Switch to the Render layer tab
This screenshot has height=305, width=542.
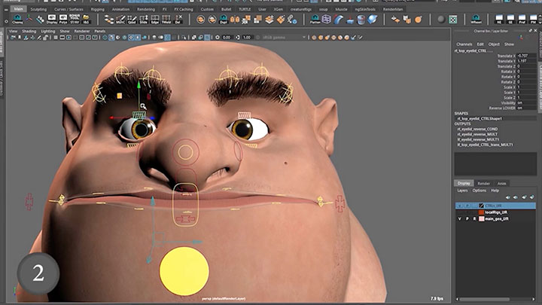point(483,183)
